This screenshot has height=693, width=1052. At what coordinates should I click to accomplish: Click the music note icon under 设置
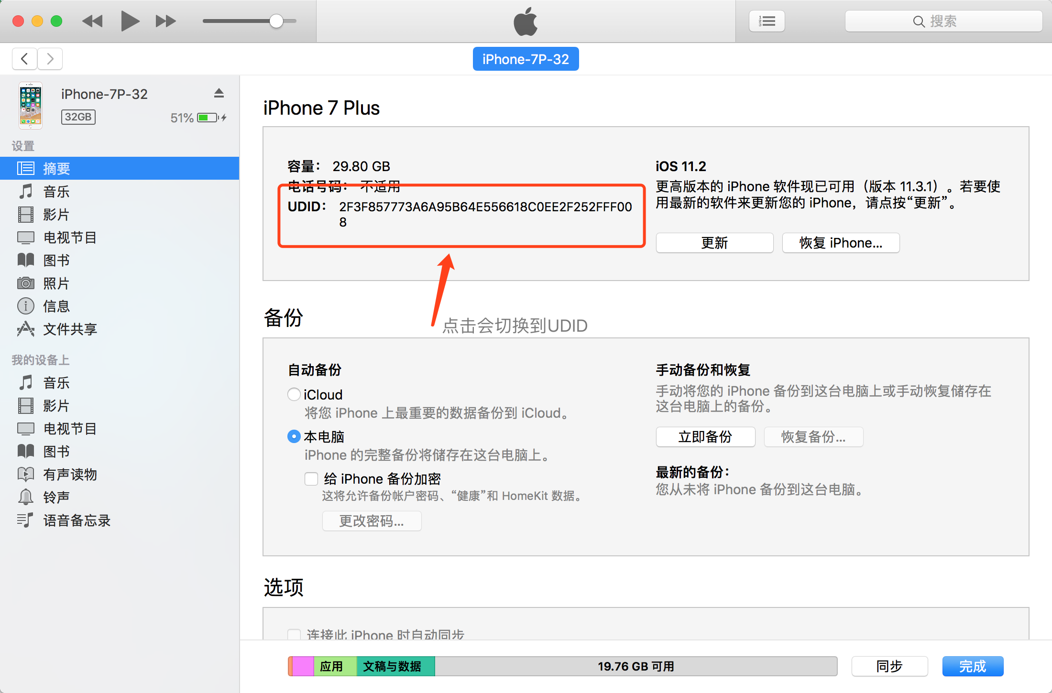click(26, 191)
